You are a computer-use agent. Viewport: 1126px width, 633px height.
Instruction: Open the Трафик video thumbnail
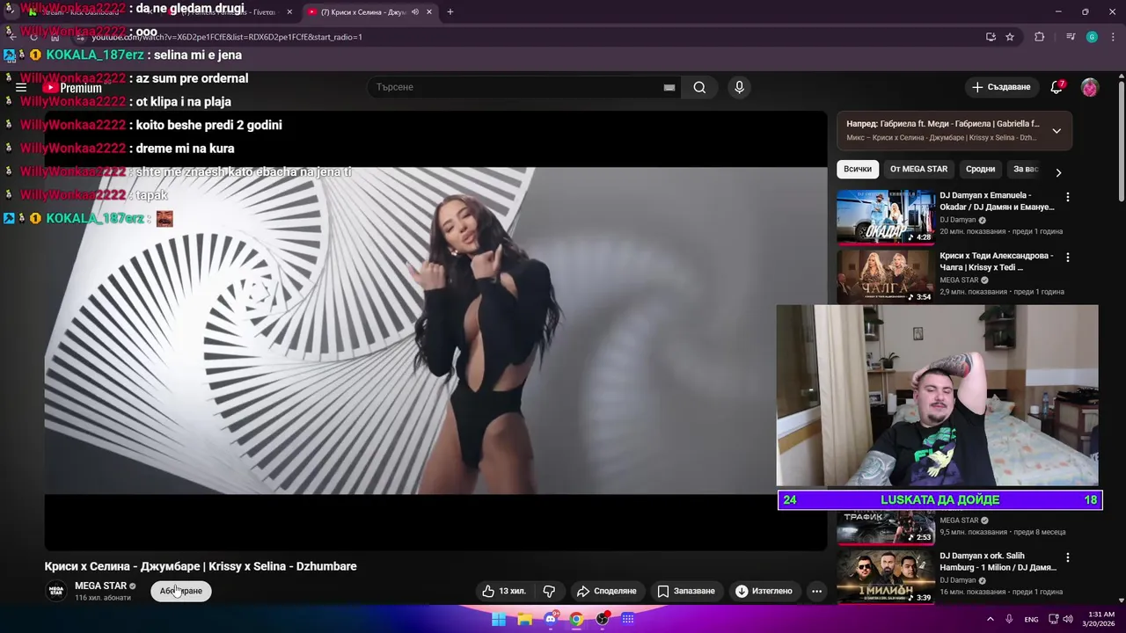885,527
